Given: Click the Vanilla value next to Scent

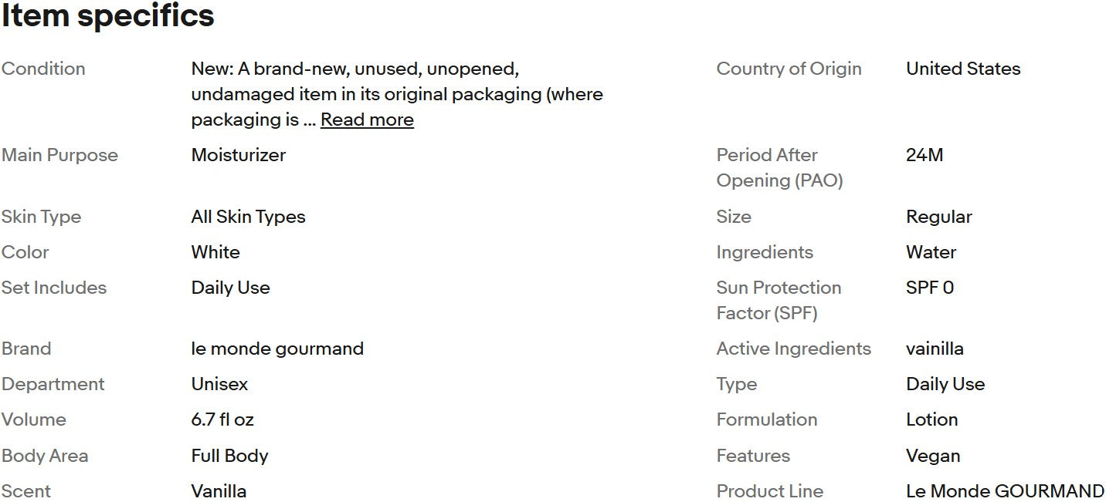Looking at the screenshot, I should pyautogui.click(x=219, y=491).
